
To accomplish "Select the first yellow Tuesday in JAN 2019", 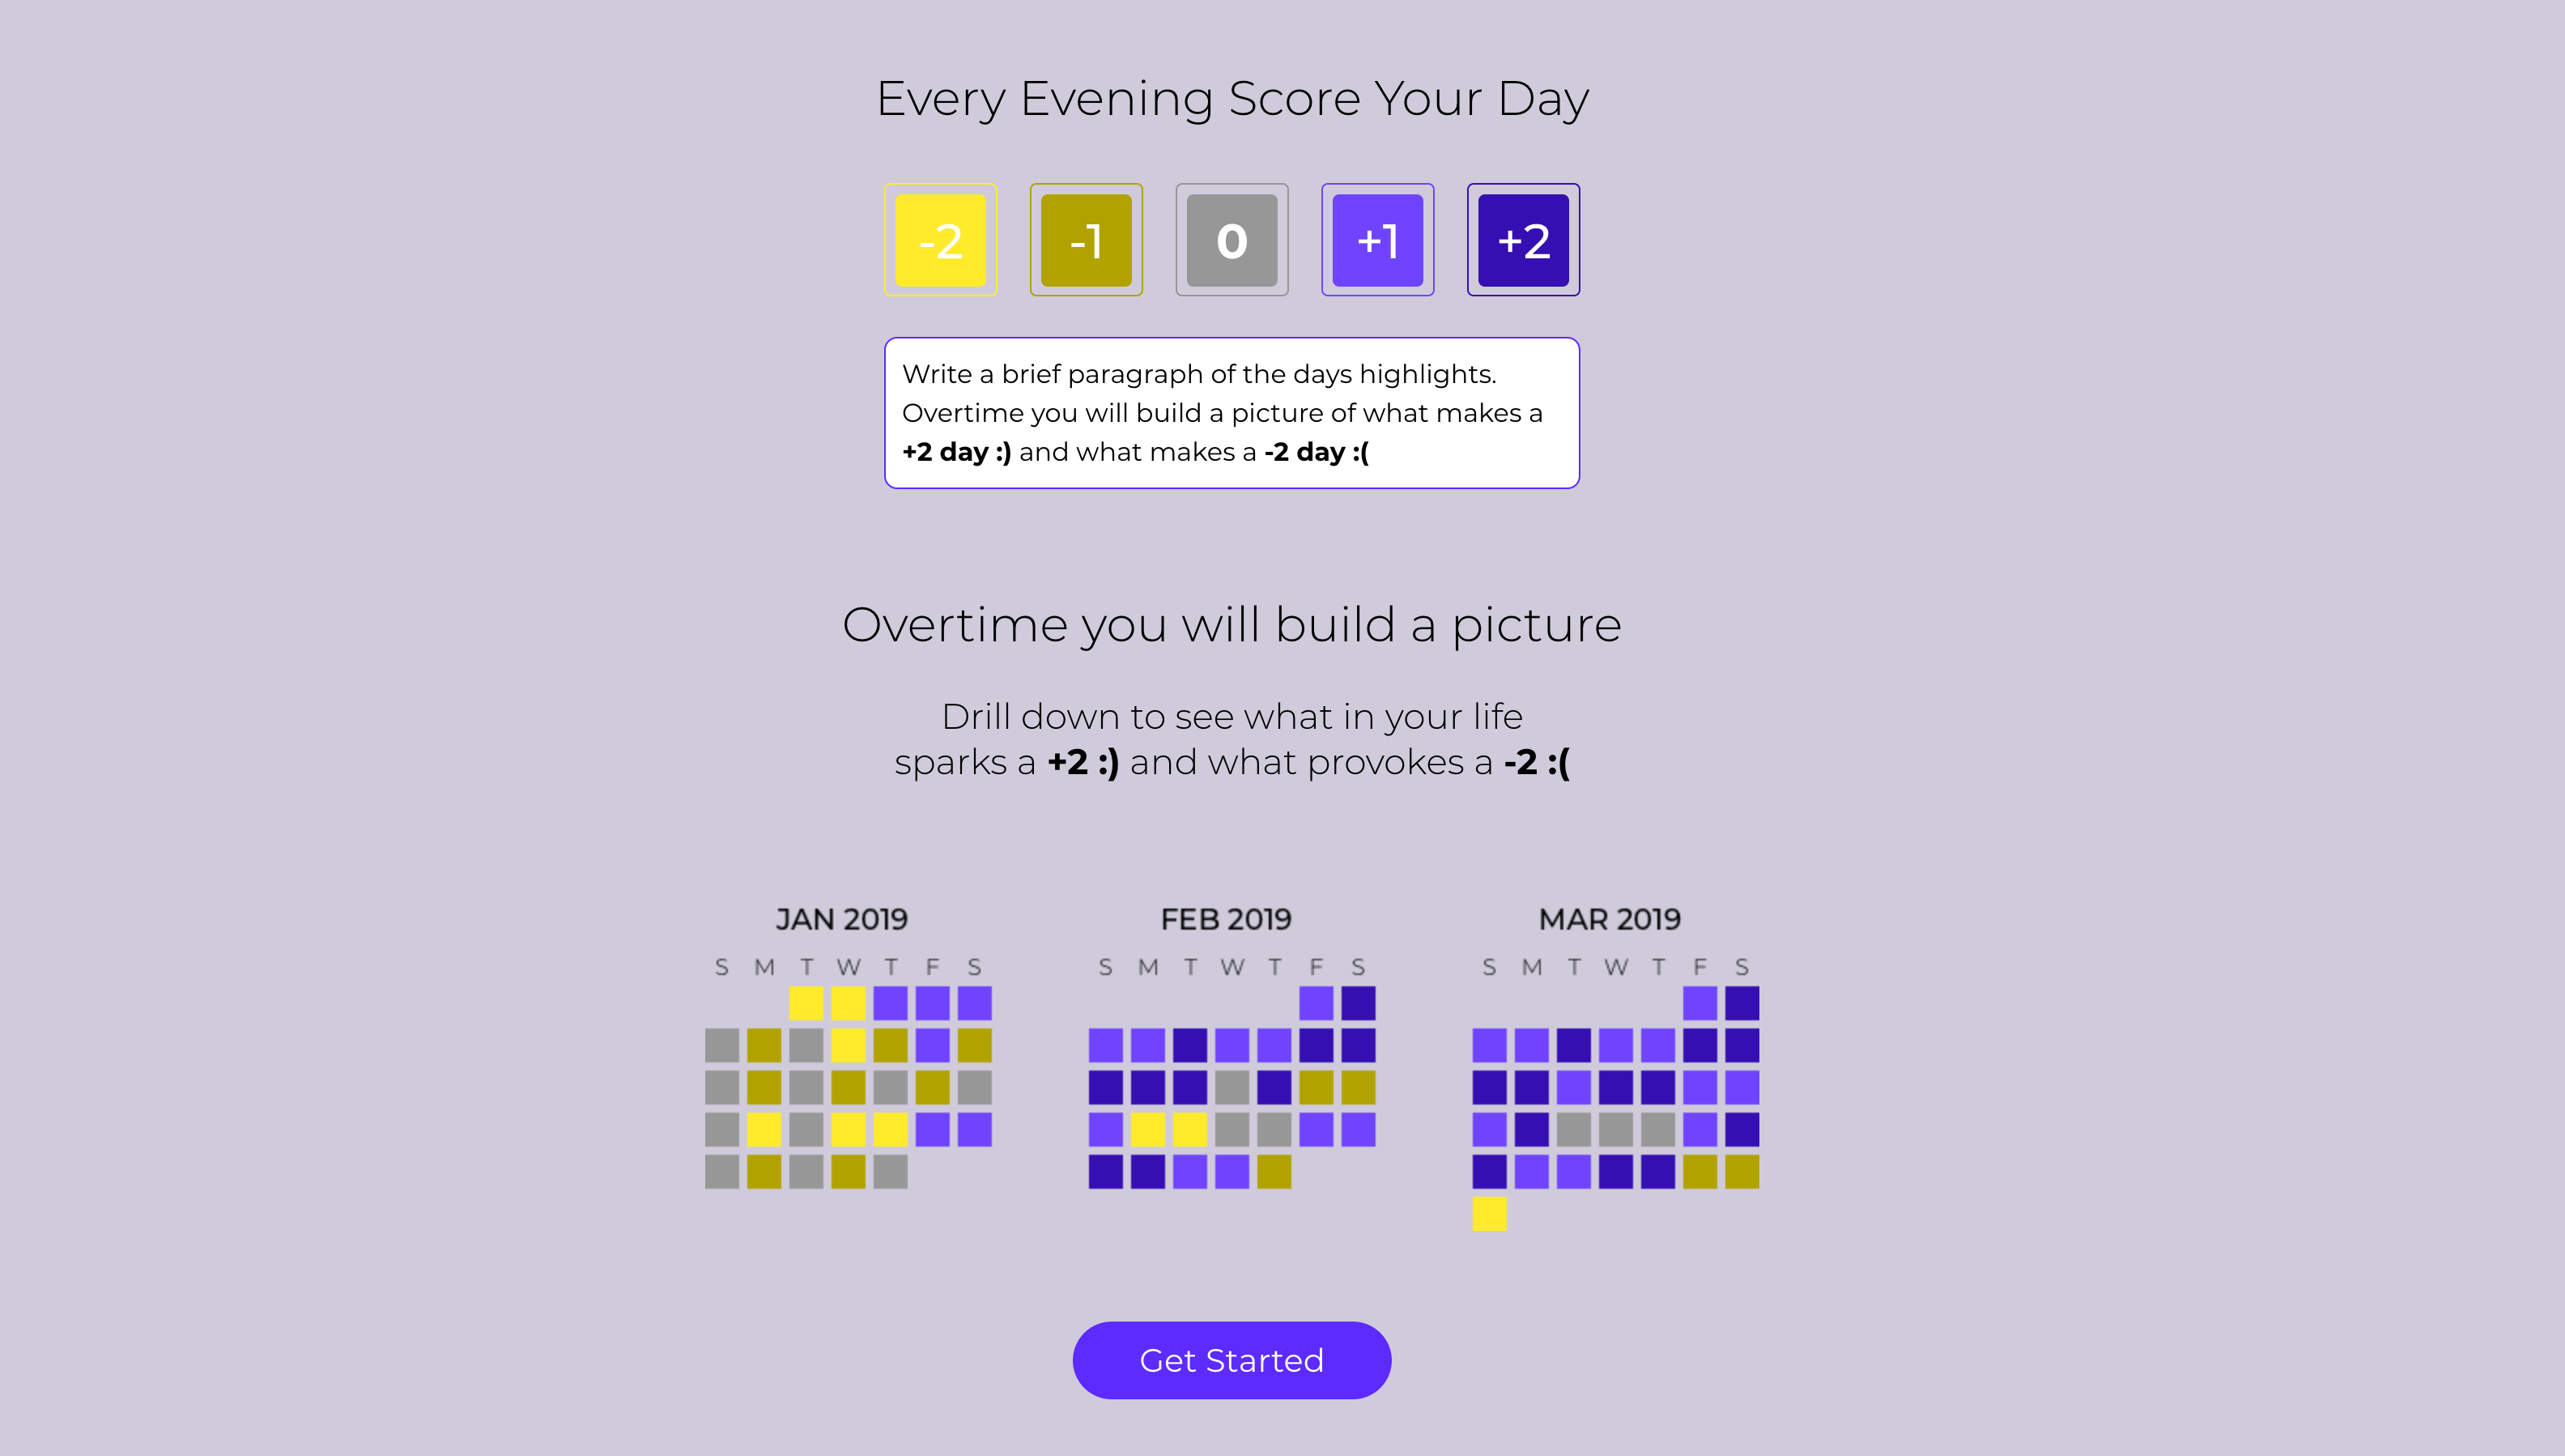I will coord(806,1003).
